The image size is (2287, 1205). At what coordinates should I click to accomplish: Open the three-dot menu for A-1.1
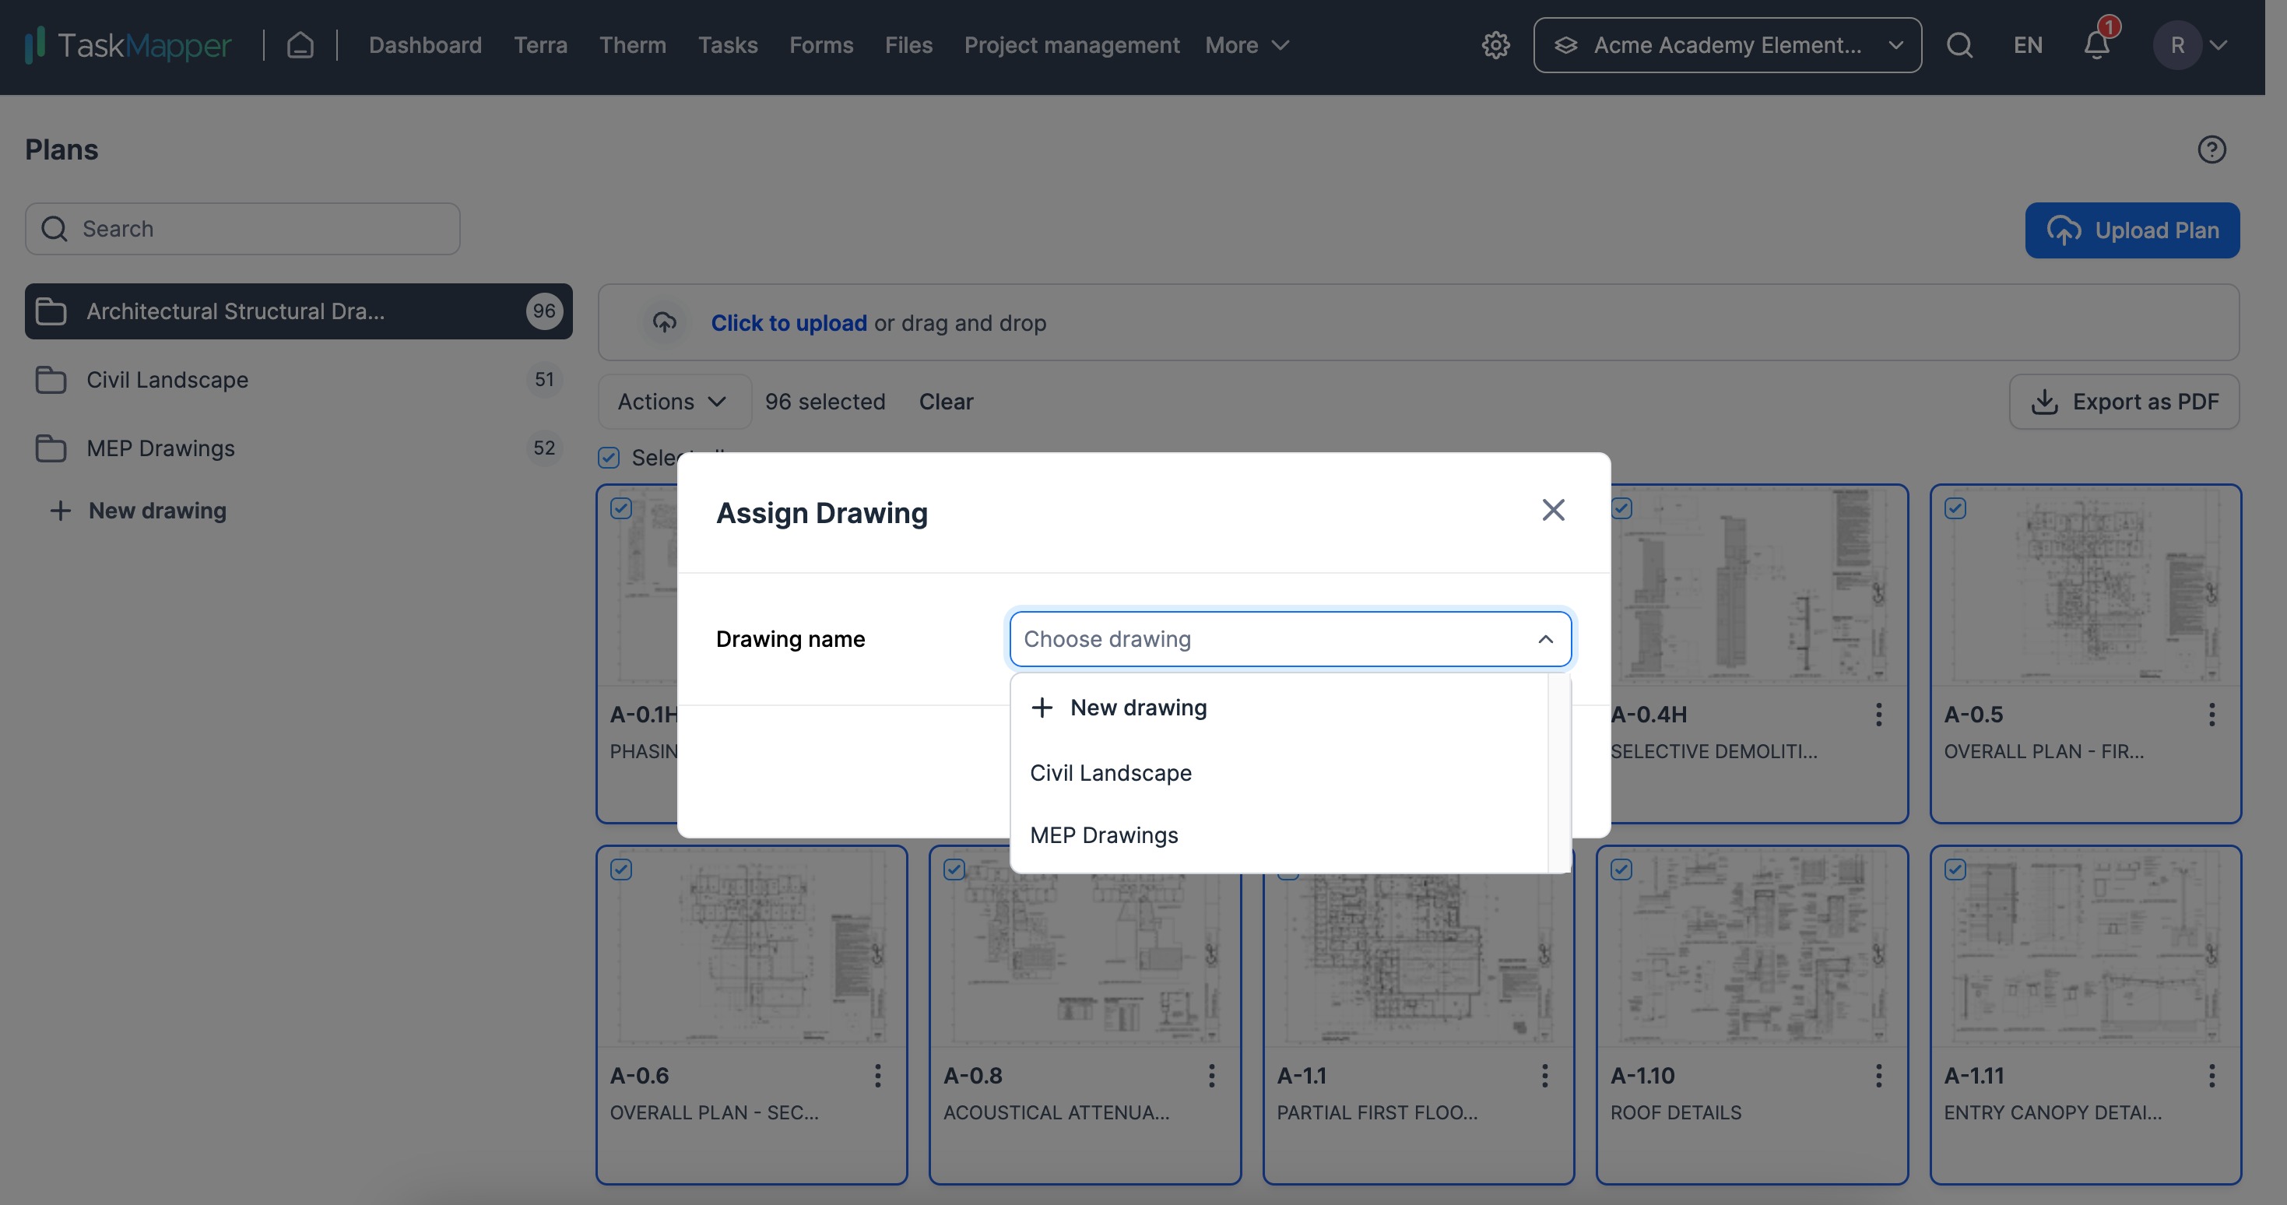[x=1545, y=1075]
